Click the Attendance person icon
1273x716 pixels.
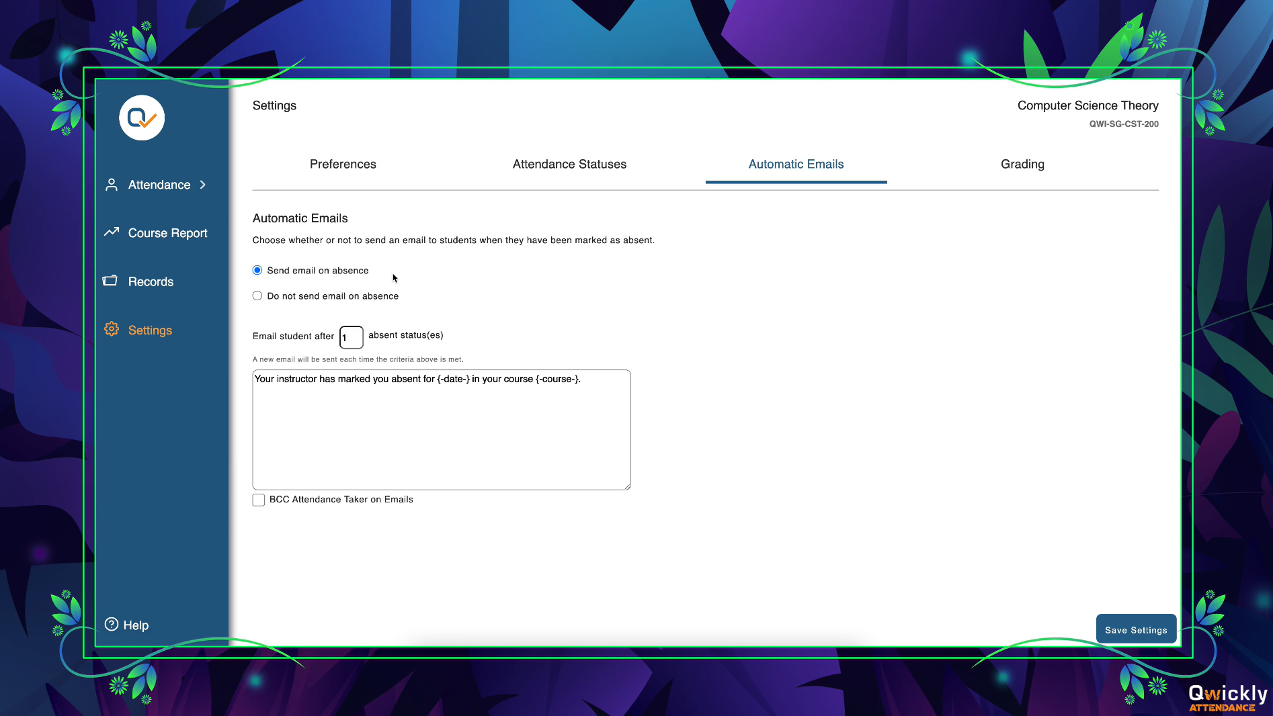pos(112,185)
